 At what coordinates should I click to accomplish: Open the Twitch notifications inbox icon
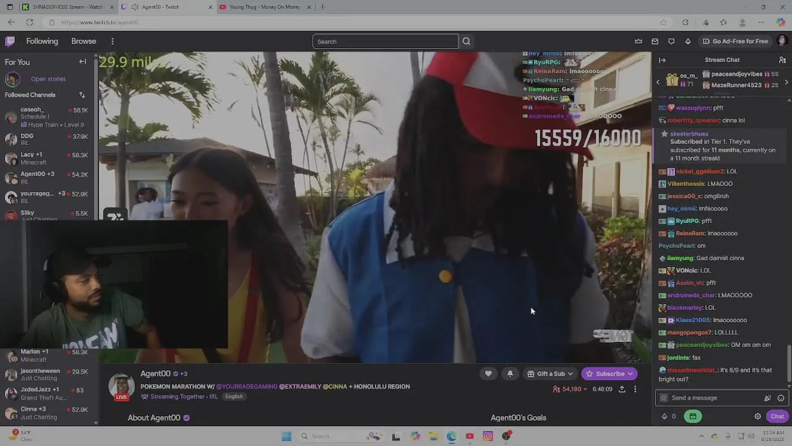655,42
